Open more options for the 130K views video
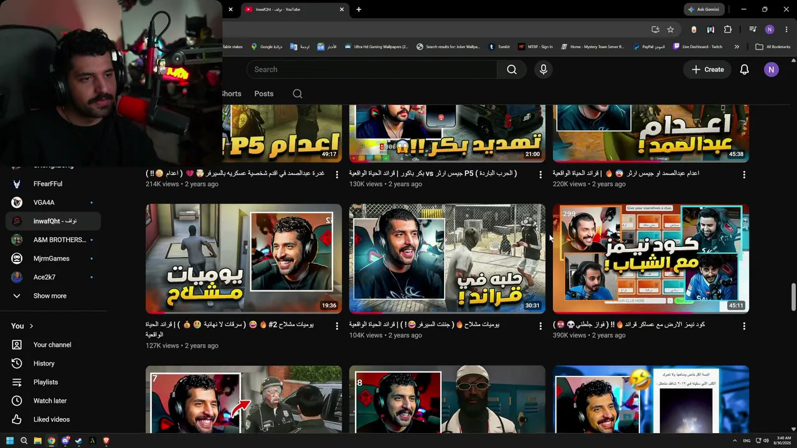This screenshot has width=797, height=448. pyautogui.click(x=540, y=175)
